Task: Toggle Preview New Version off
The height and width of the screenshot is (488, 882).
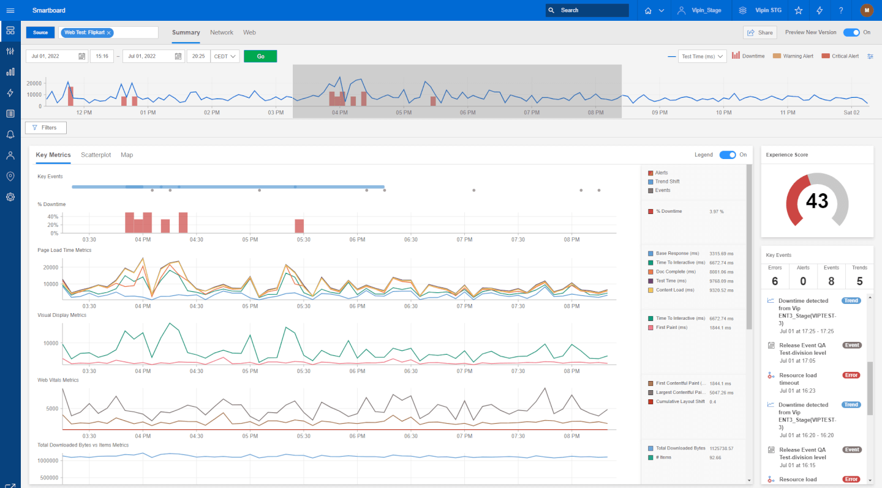Action: click(x=852, y=32)
